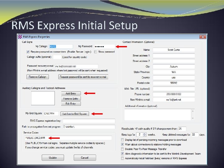Click the Password recovery e-mail field
Screen dimensions: 224x168
(77, 66)
